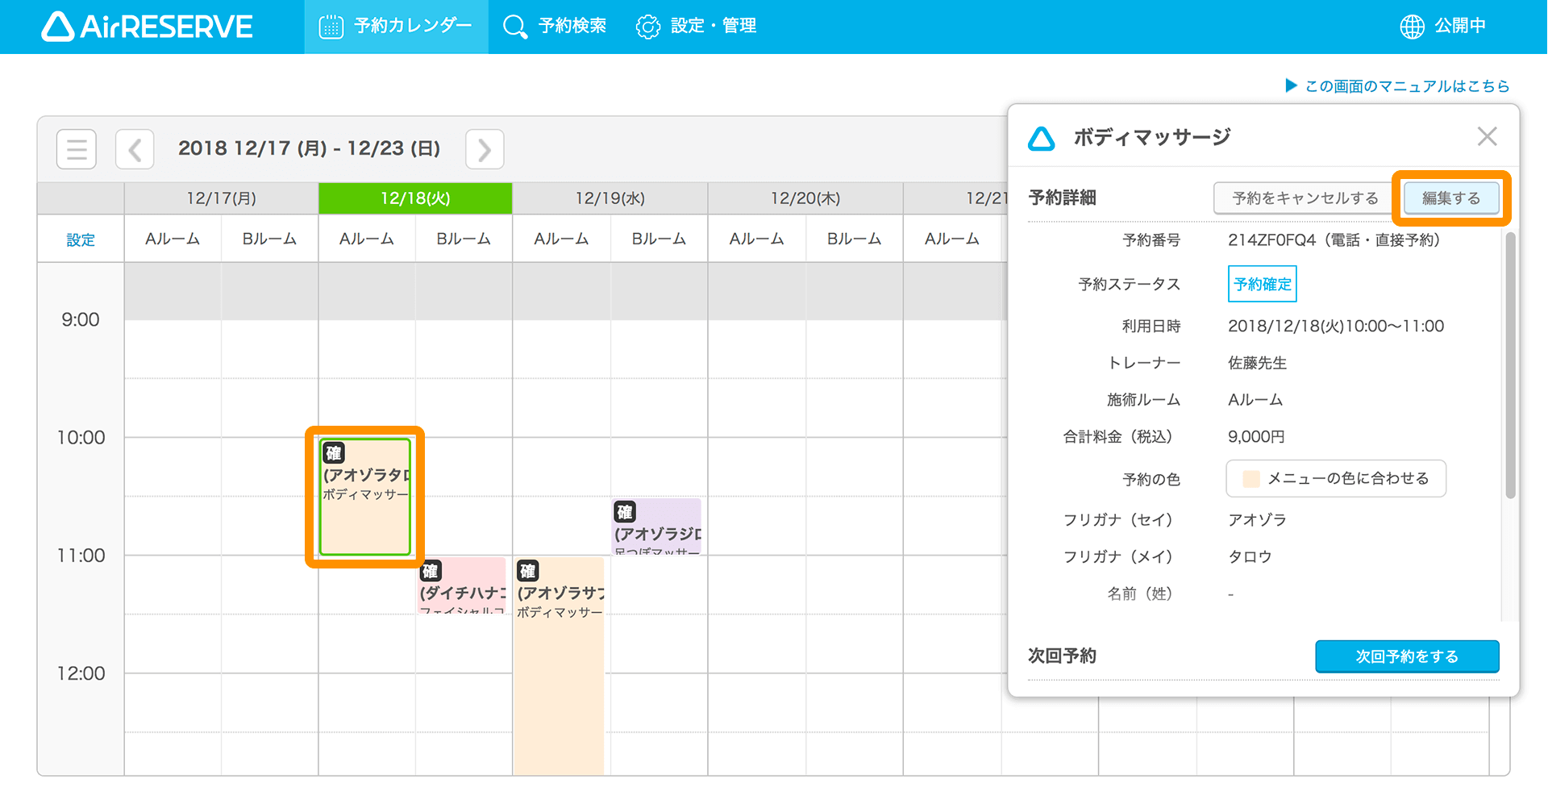Image resolution: width=1548 pixels, height=787 pixels.
Task: Click the 設定 link in the calendar corner
Action: (80, 238)
